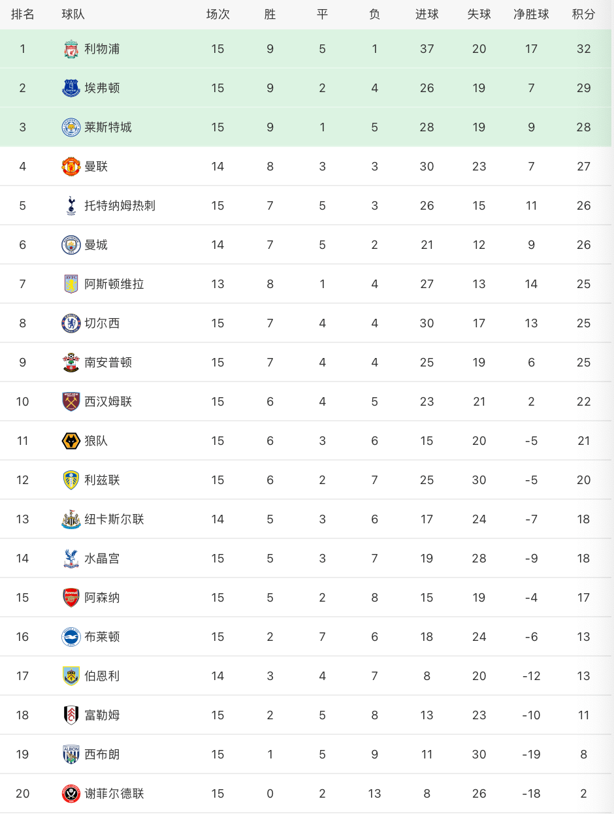Click the Tottenham Hotspur crest icon
The height and width of the screenshot is (814, 614).
tap(71, 206)
